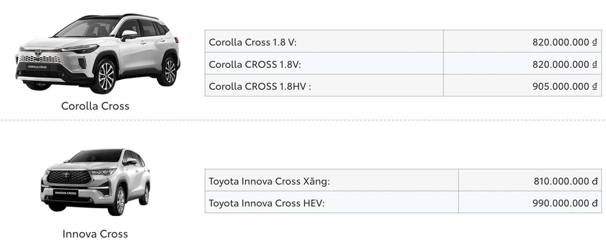Click the 'Corolla Cross' caption under the car
This screenshot has width=606, height=247.
coord(95,106)
